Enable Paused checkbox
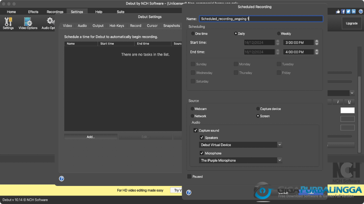364x204 pixels. point(189,176)
